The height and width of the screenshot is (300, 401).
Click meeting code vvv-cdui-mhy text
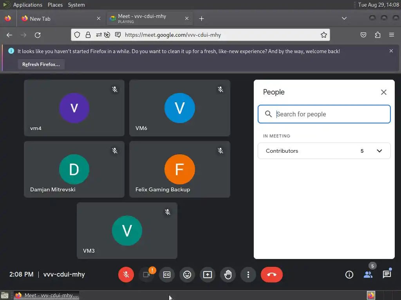pyautogui.click(x=64, y=275)
